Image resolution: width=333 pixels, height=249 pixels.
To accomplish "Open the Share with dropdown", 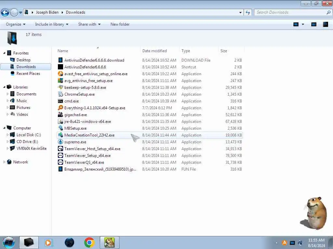I will pyautogui.click(x=89, y=24).
